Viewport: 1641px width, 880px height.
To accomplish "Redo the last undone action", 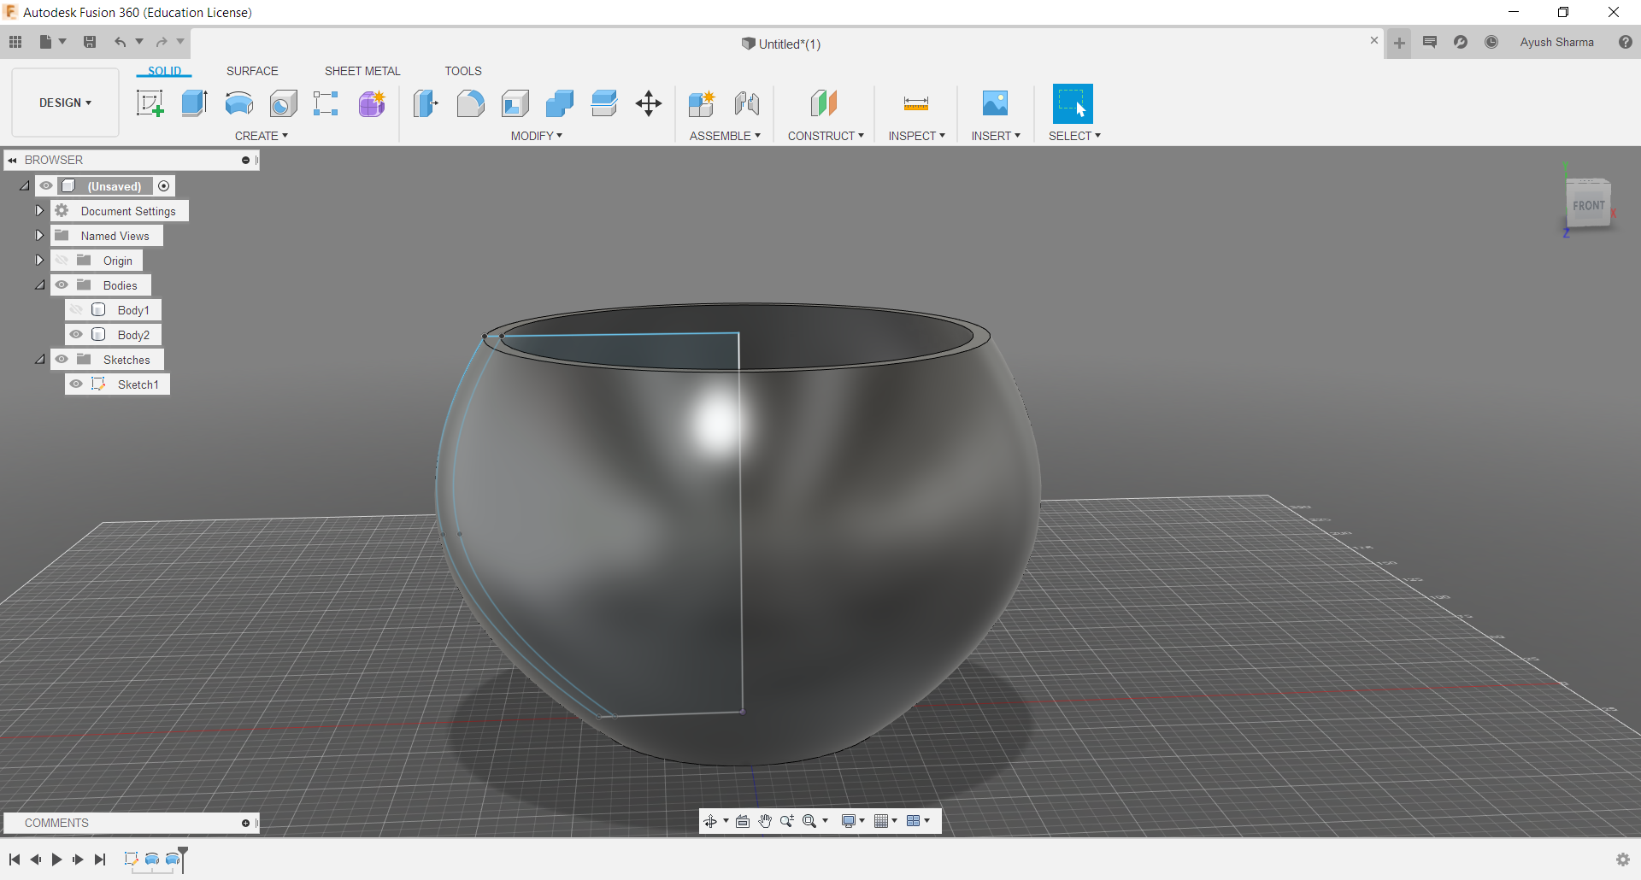I will [162, 42].
